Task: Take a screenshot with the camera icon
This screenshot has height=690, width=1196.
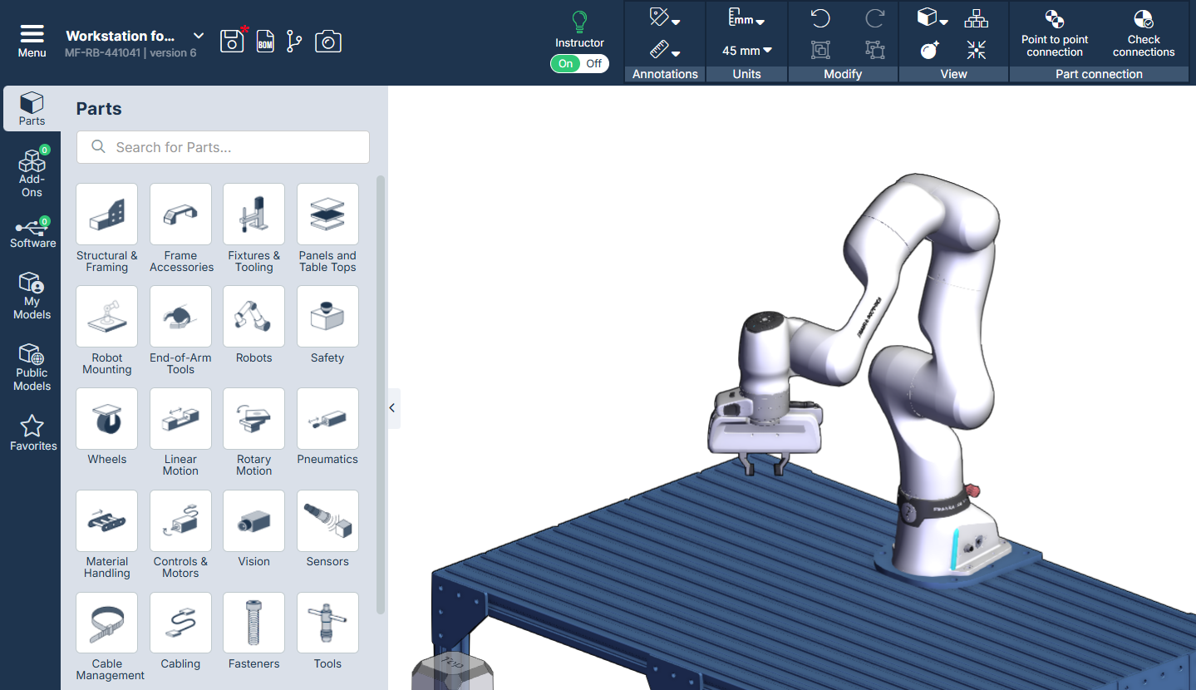Action: (327, 41)
